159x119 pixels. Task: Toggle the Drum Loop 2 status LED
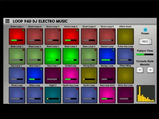[x=41, y=30]
